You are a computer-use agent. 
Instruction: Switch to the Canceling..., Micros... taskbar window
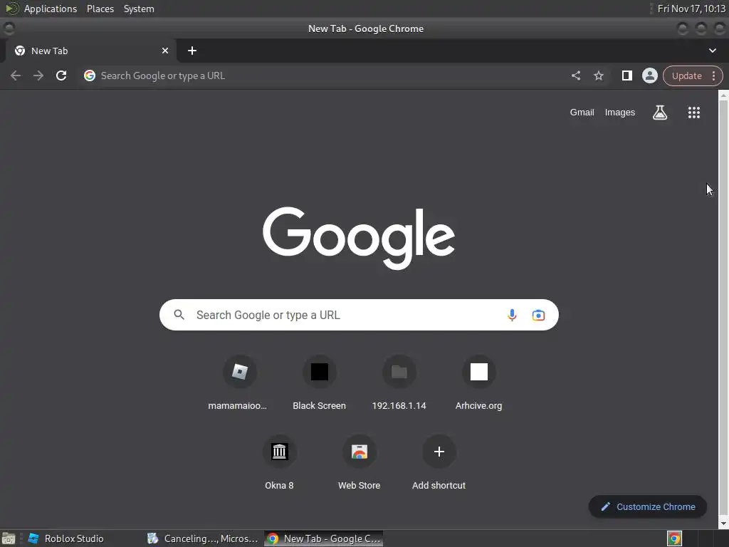point(203,538)
